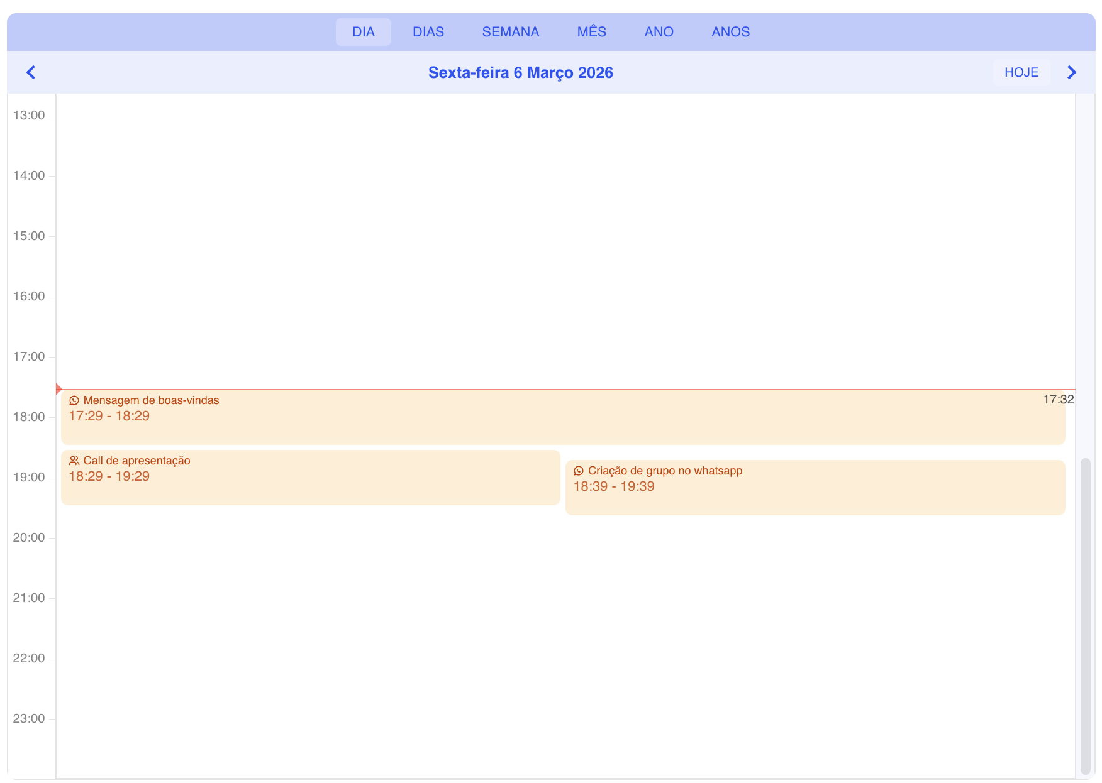Click the vertical scrollbar thumb

click(x=1085, y=616)
